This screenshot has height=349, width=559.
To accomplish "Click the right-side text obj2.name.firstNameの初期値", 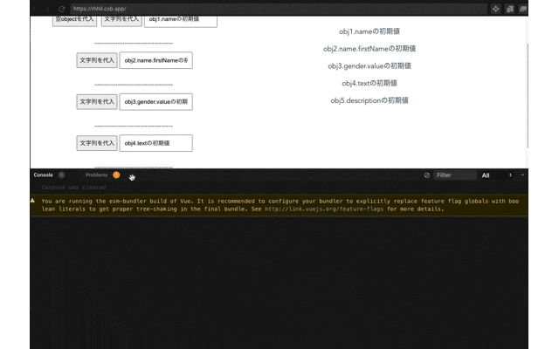I will pyautogui.click(x=369, y=49).
